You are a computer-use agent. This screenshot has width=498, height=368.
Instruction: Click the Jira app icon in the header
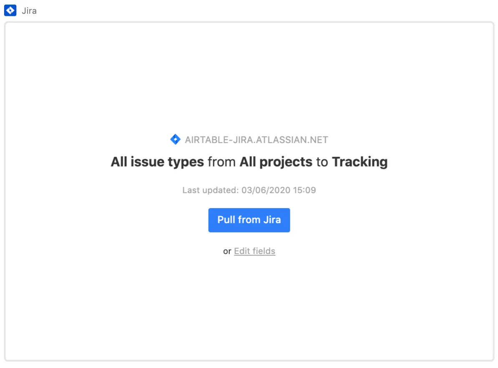tap(10, 10)
